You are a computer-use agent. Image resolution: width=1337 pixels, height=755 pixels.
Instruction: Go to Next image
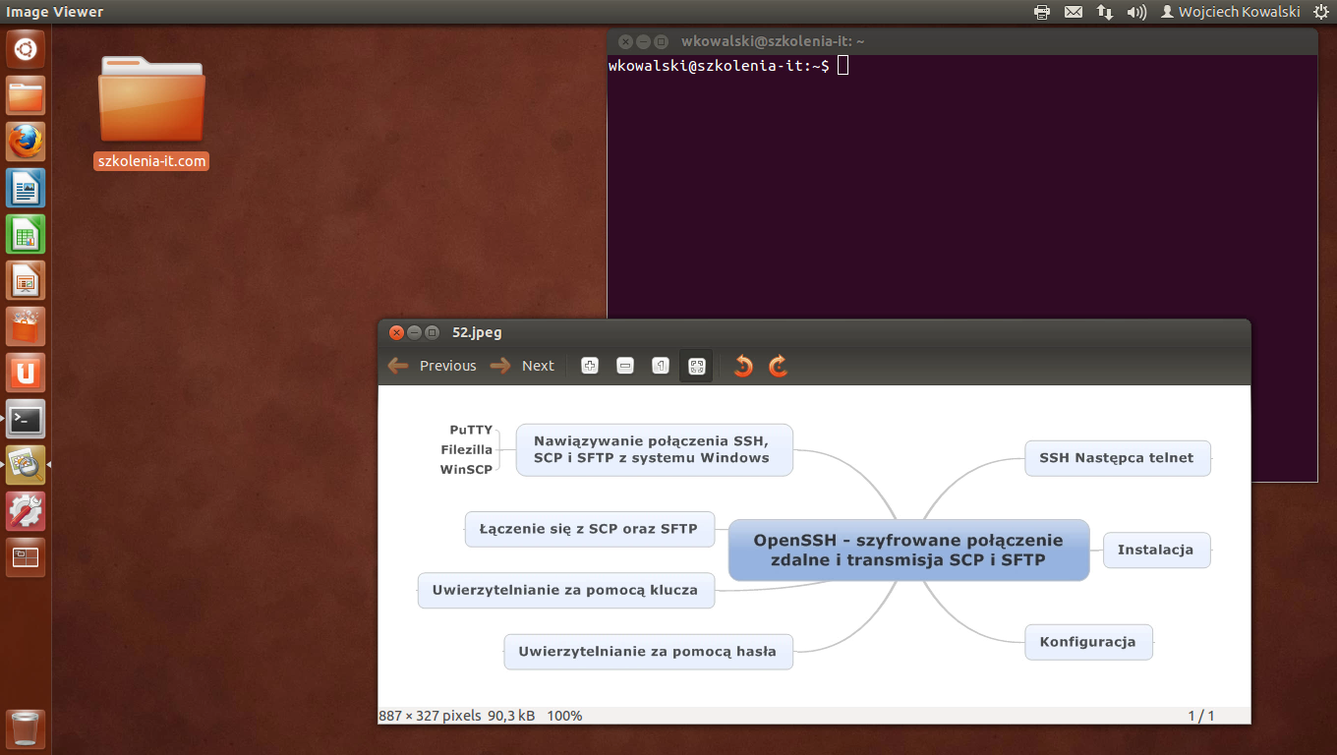(x=523, y=366)
